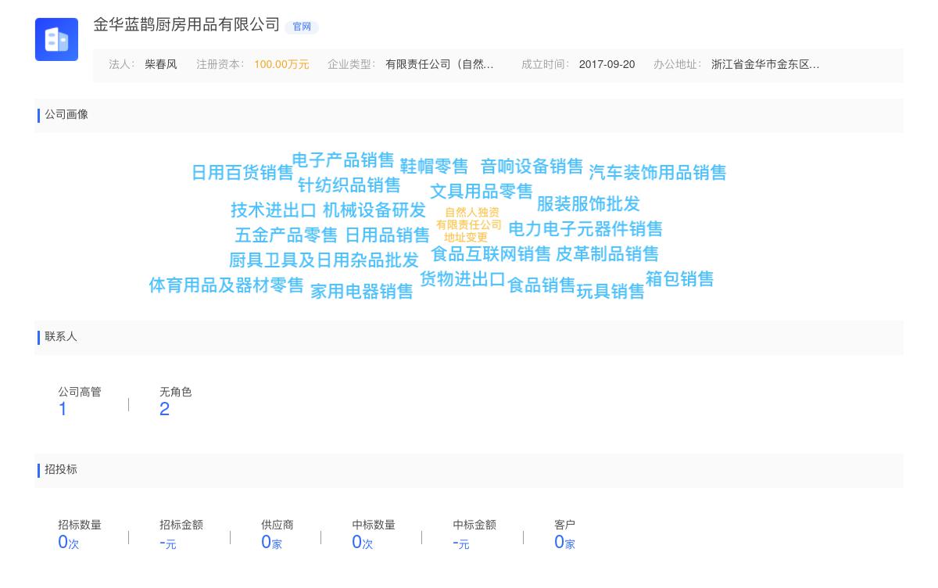Click the 技术进出口 tag
The image size is (938, 588).
274,210
